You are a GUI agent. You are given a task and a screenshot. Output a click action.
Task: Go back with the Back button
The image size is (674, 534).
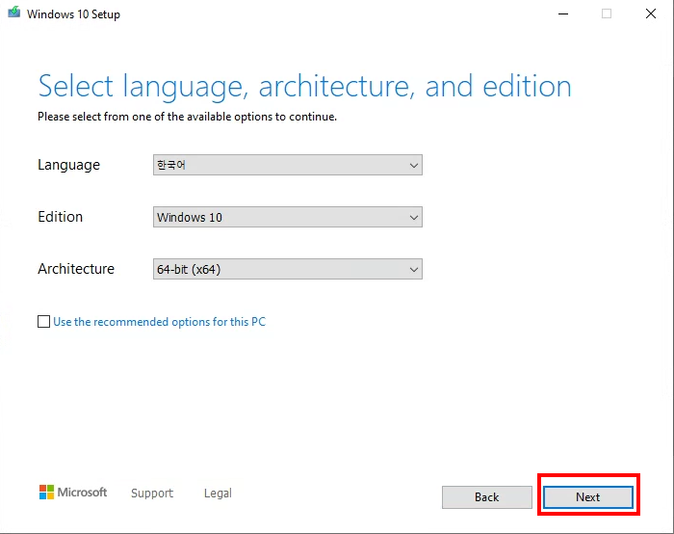pyautogui.click(x=487, y=497)
